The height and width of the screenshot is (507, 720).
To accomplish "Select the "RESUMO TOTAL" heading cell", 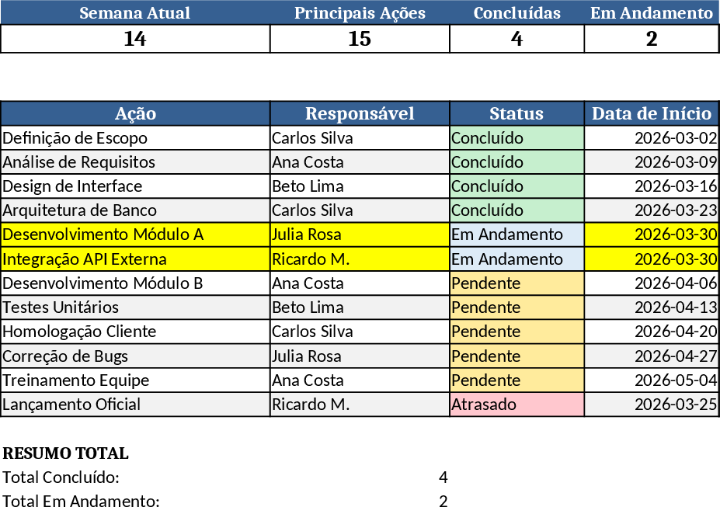I will [66, 453].
